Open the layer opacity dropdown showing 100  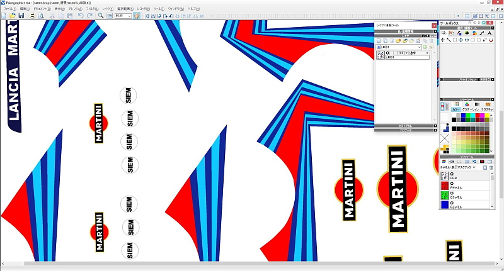[406, 53]
